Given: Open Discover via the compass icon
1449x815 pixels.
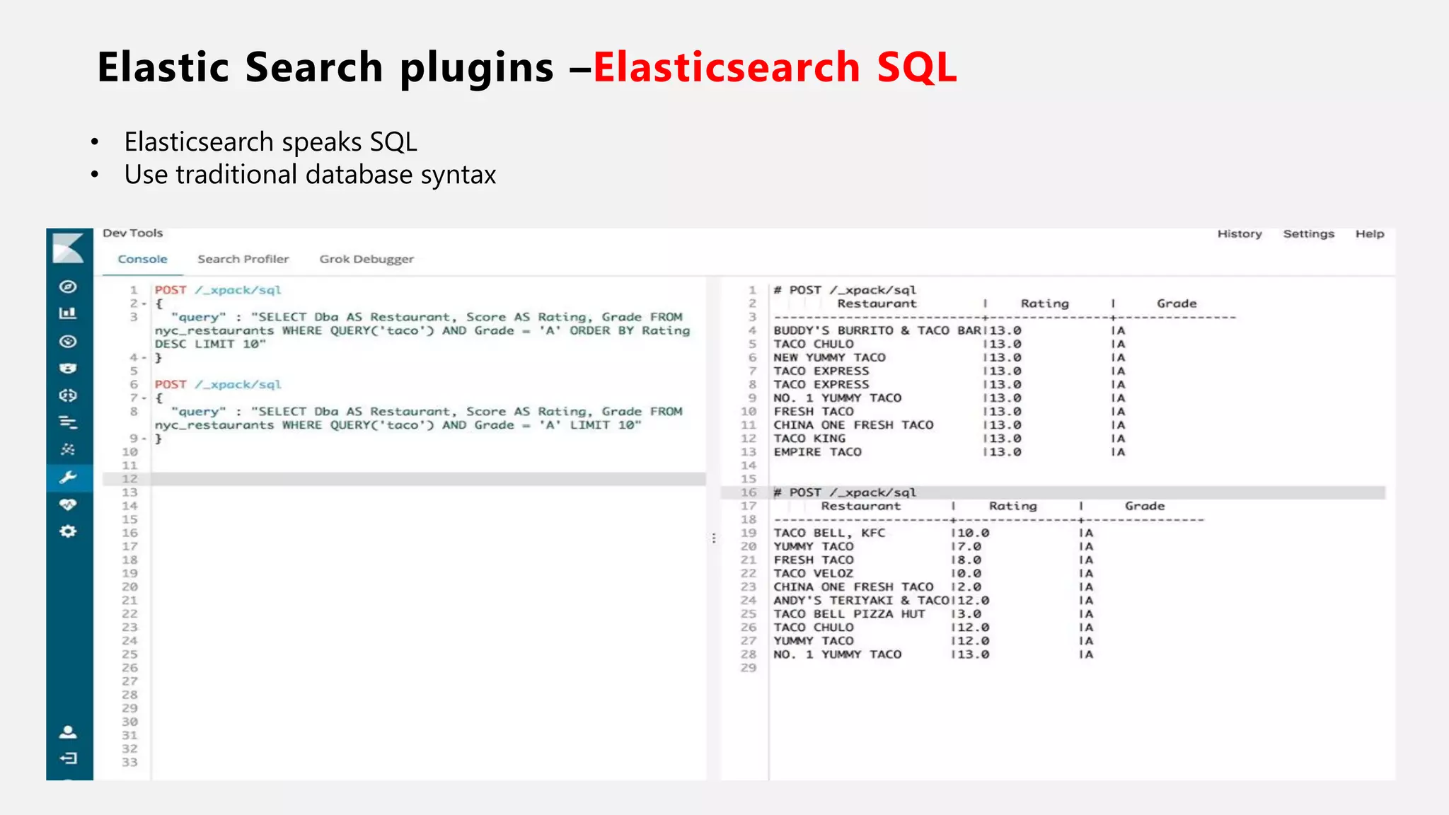Looking at the screenshot, I should tap(68, 287).
